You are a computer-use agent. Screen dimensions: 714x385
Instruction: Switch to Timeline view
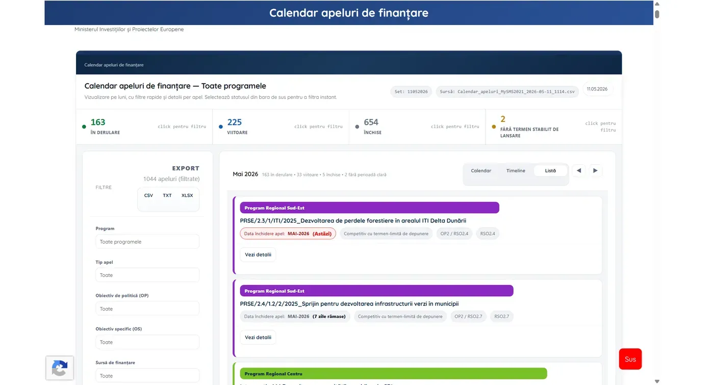click(x=516, y=171)
